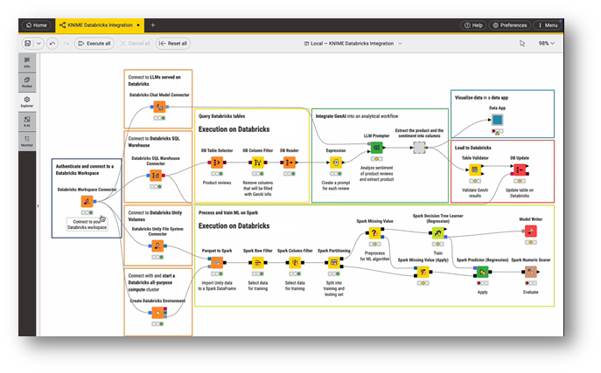Select the LLM Prompter node
Image resolution: width=601 pixels, height=373 pixels.
click(x=376, y=148)
